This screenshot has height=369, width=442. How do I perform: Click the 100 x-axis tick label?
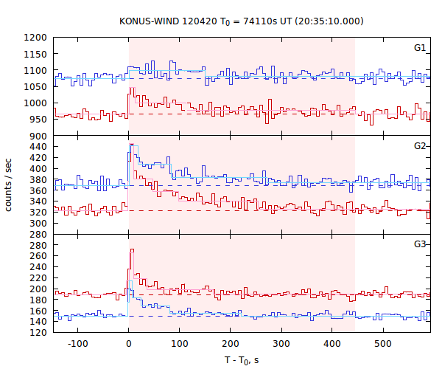click(180, 344)
